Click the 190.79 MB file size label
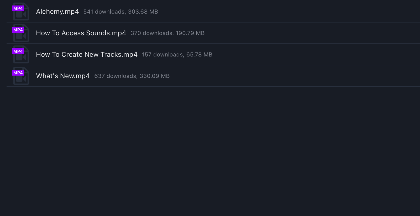This screenshot has height=216, width=420. tap(190, 33)
